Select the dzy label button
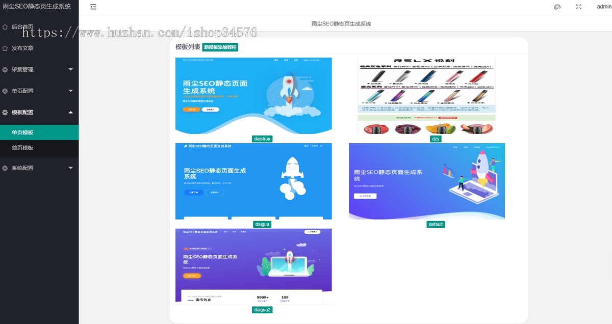The image size is (612, 324). [436, 139]
